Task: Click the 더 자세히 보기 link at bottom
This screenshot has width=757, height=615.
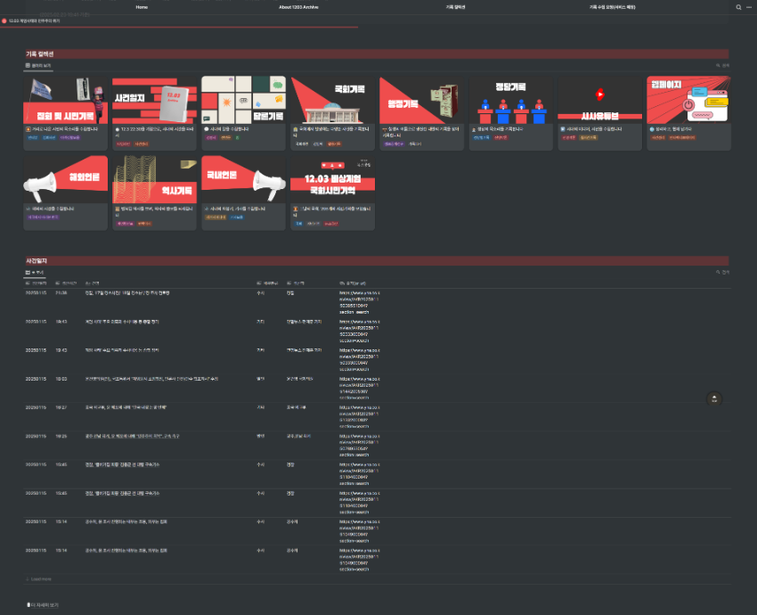Action: 45,604
